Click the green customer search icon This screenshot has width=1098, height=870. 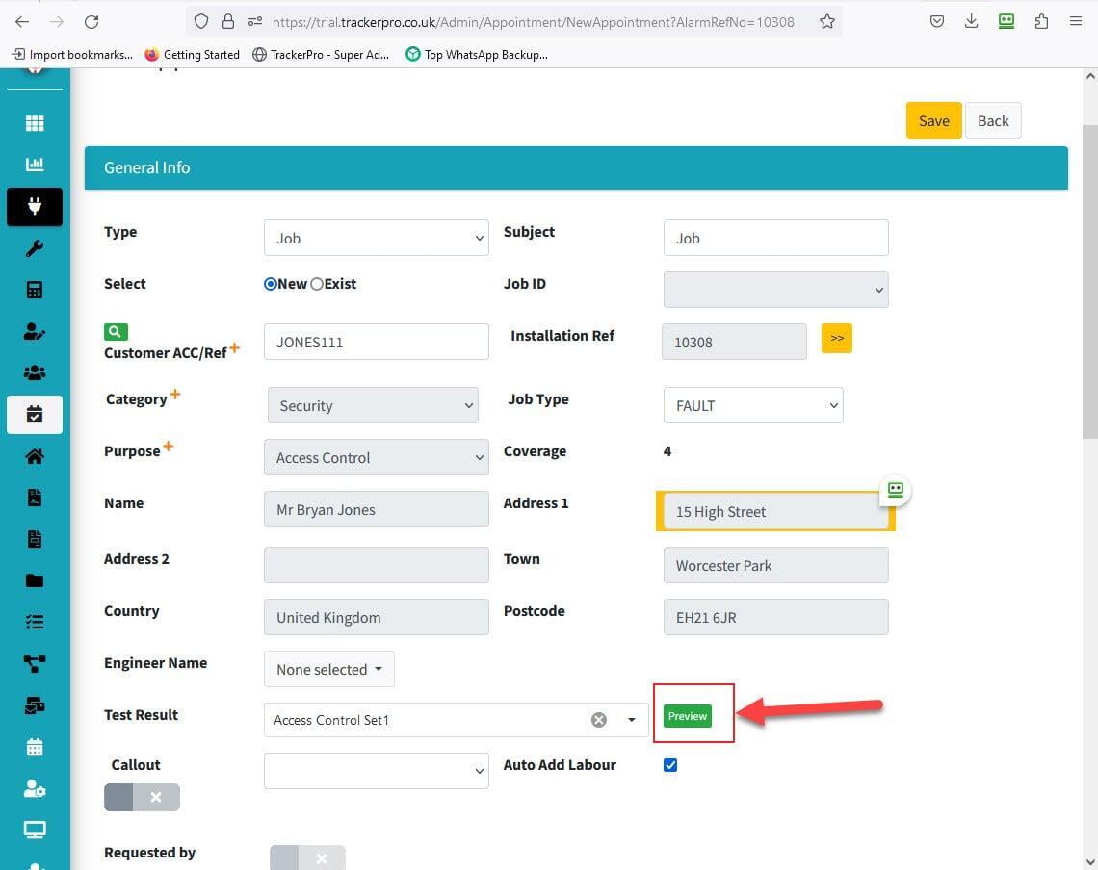pos(115,332)
